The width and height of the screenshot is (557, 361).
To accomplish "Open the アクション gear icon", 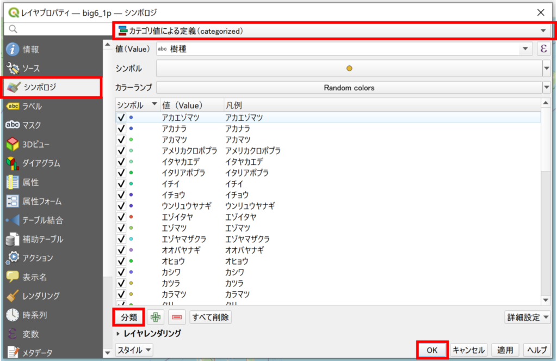I will point(13,258).
